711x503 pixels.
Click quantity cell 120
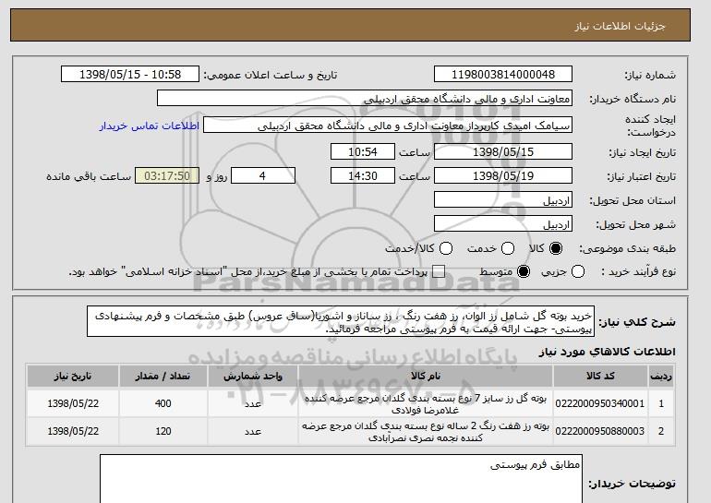[163, 431]
